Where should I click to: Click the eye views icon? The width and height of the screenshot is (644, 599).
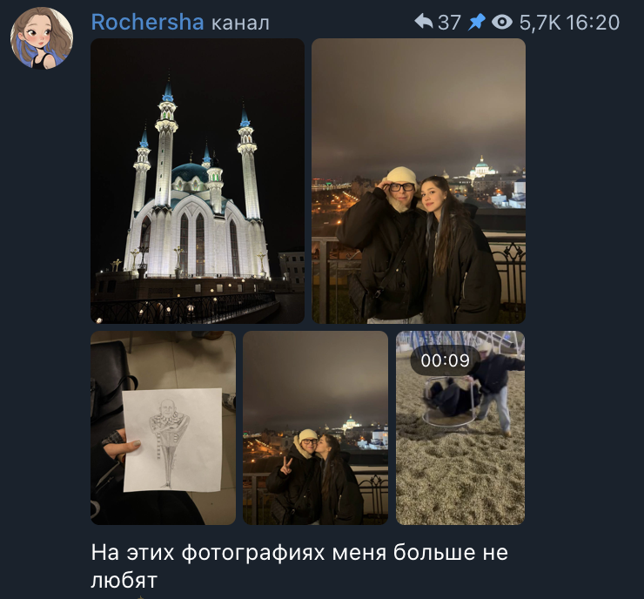pos(502,22)
